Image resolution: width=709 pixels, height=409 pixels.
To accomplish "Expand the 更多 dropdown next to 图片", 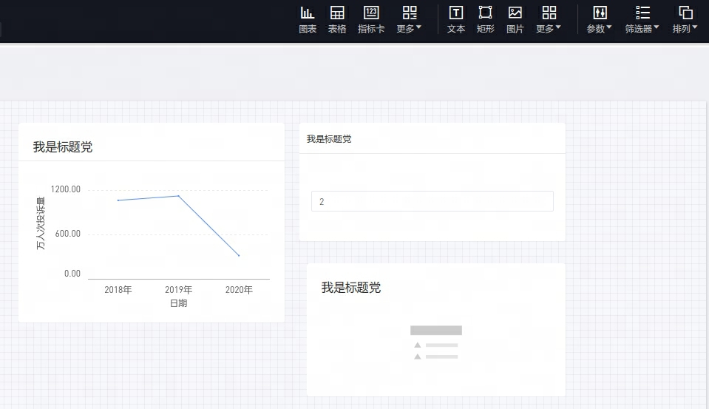I will 549,19.
